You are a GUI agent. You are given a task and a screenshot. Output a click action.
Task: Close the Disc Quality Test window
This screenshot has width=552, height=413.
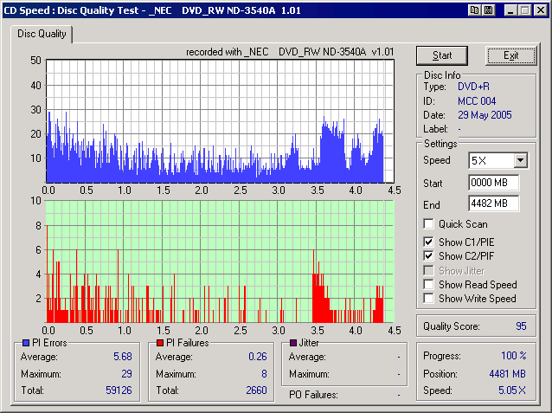point(540,10)
